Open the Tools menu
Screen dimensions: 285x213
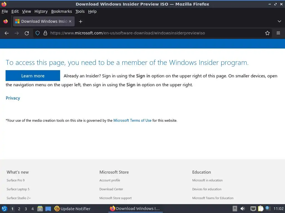80,11
